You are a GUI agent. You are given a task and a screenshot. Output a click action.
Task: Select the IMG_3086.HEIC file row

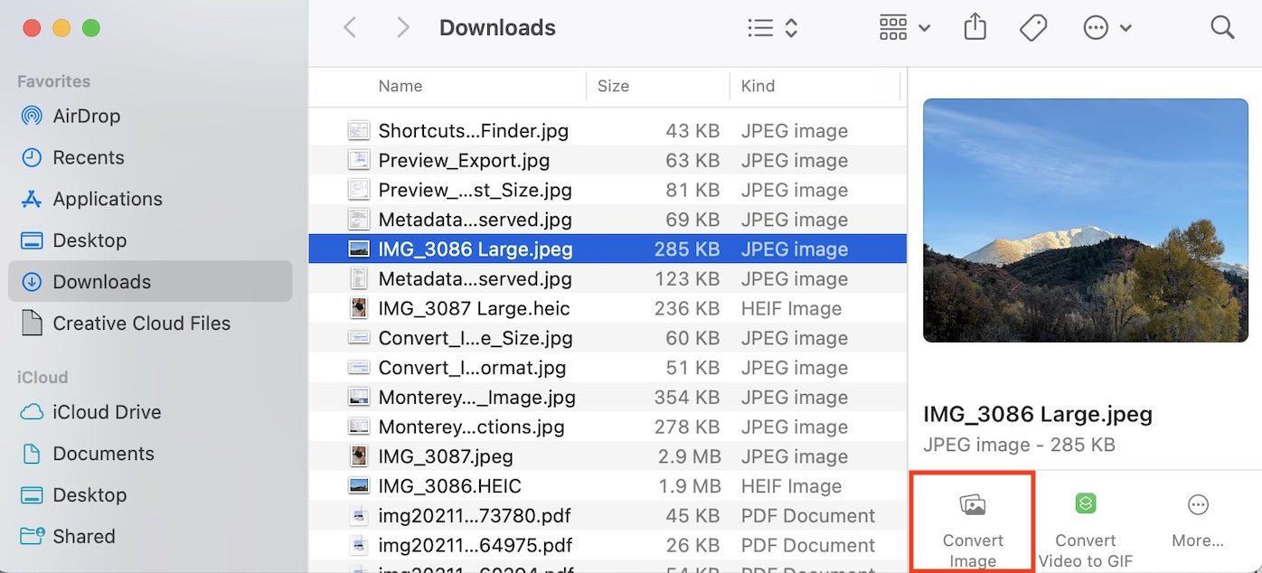tap(449, 486)
